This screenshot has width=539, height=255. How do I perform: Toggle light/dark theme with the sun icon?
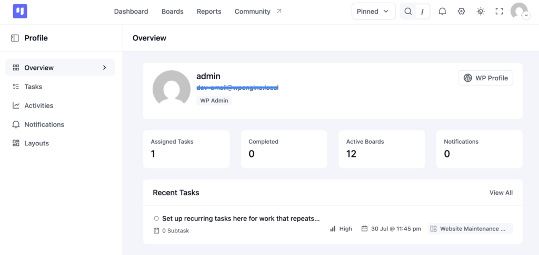[481, 12]
